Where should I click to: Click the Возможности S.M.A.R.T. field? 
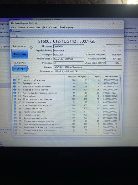[x=88, y=71]
